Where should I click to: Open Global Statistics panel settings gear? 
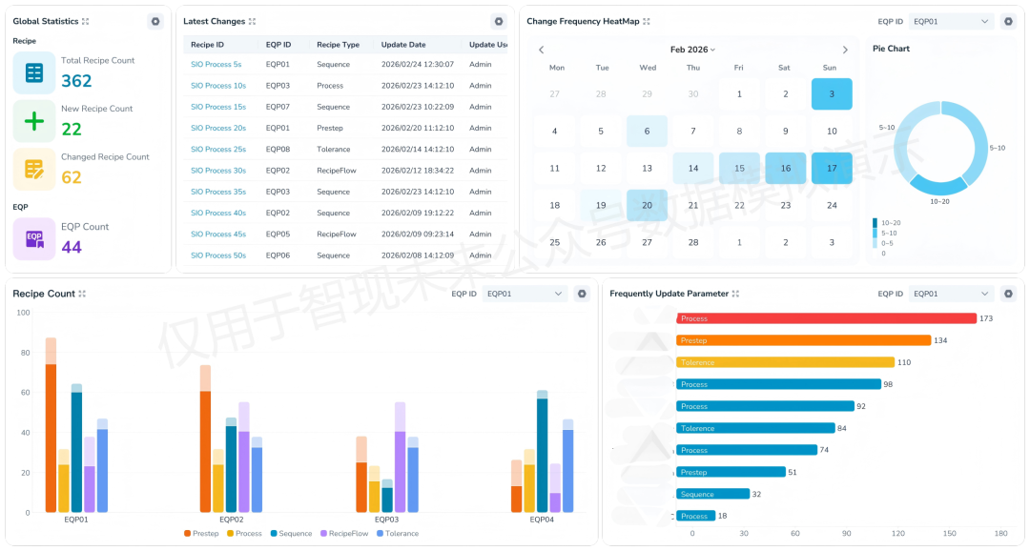click(155, 22)
